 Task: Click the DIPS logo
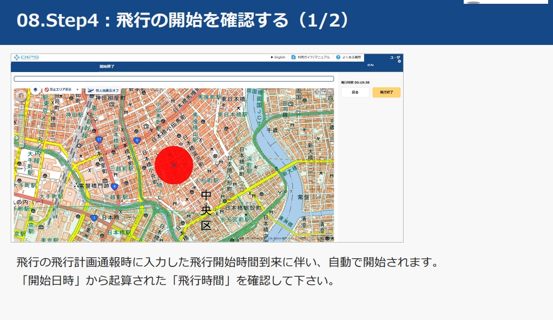(x=27, y=57)
